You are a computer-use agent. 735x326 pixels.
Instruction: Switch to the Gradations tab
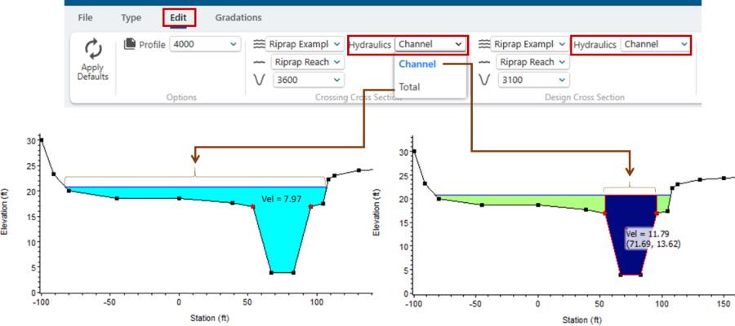pyautogui.click(x=238, y=17)
